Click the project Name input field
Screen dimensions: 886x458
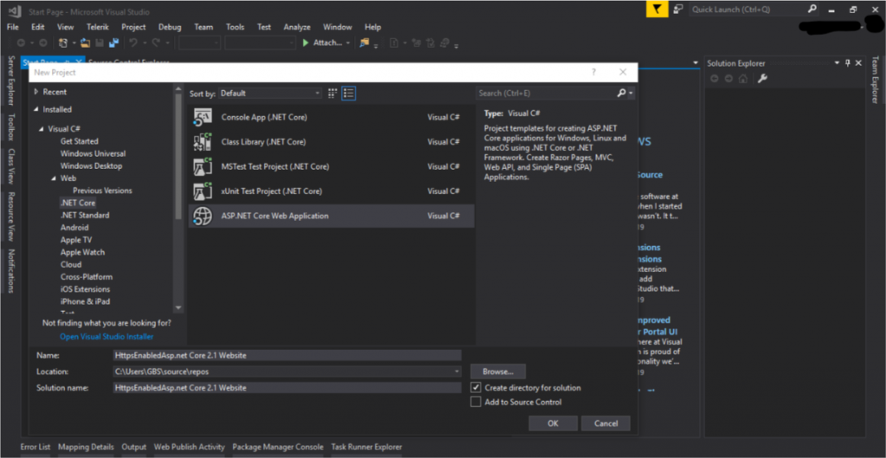click(x=287, y=356)
